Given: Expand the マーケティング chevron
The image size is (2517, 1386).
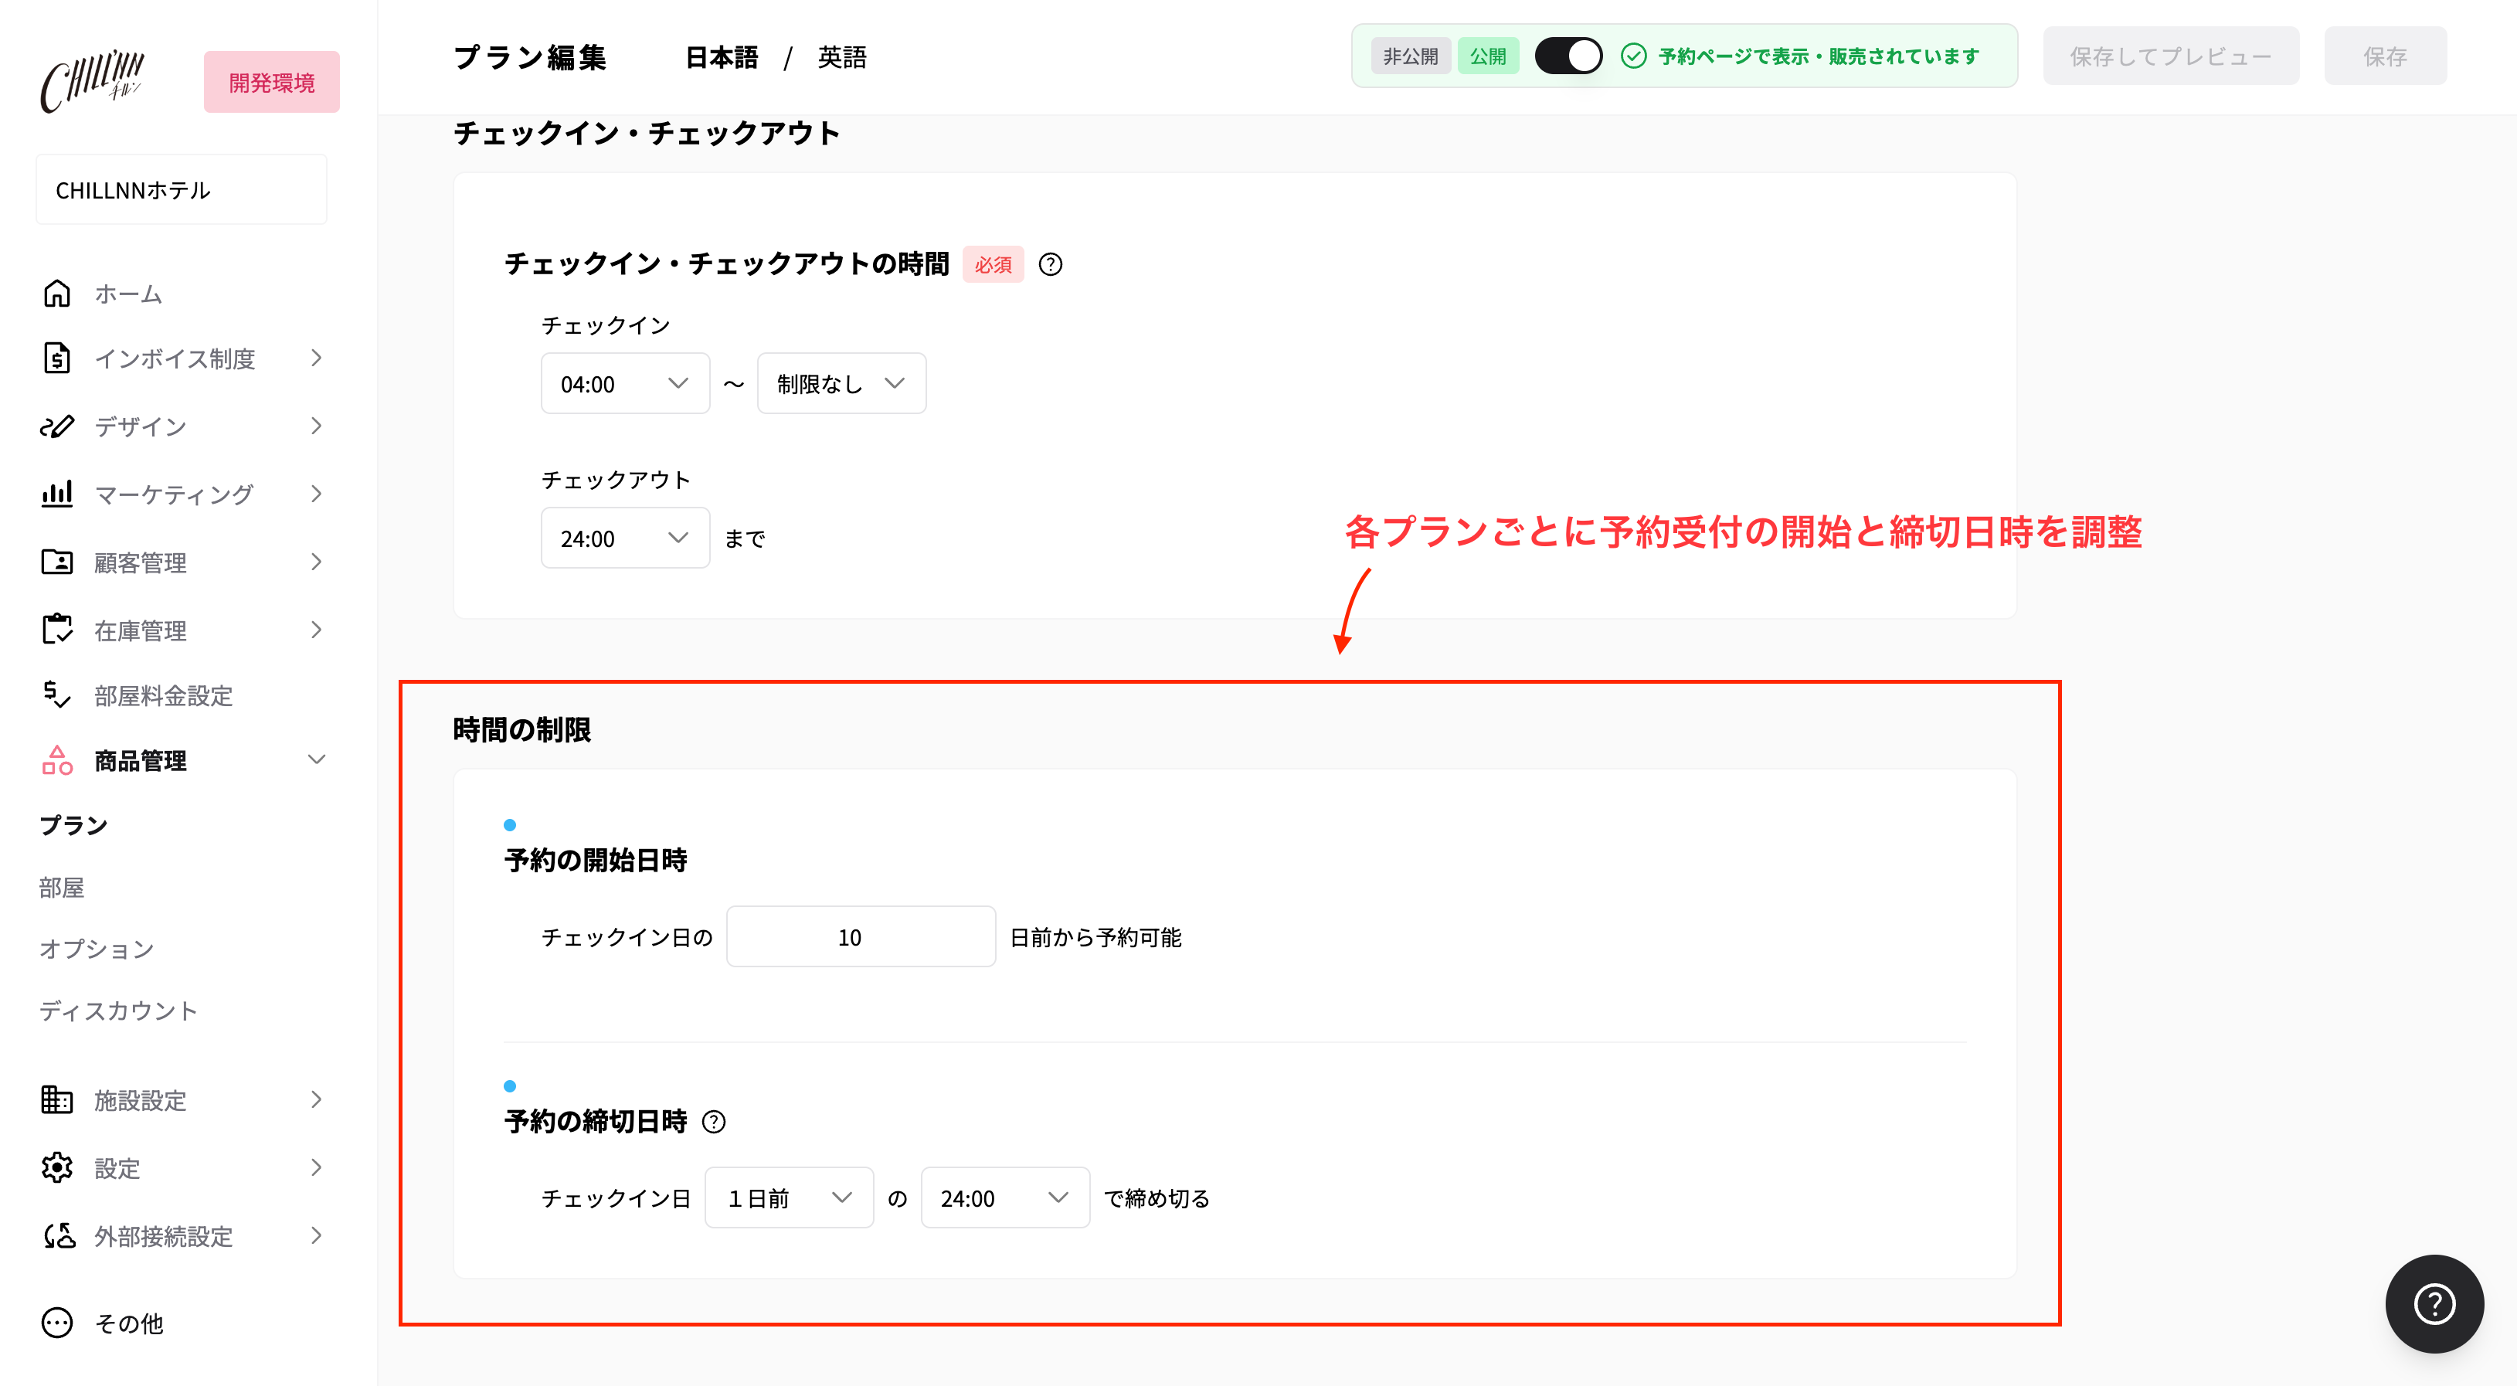Looking at the screenshot, I should (317, 494).
